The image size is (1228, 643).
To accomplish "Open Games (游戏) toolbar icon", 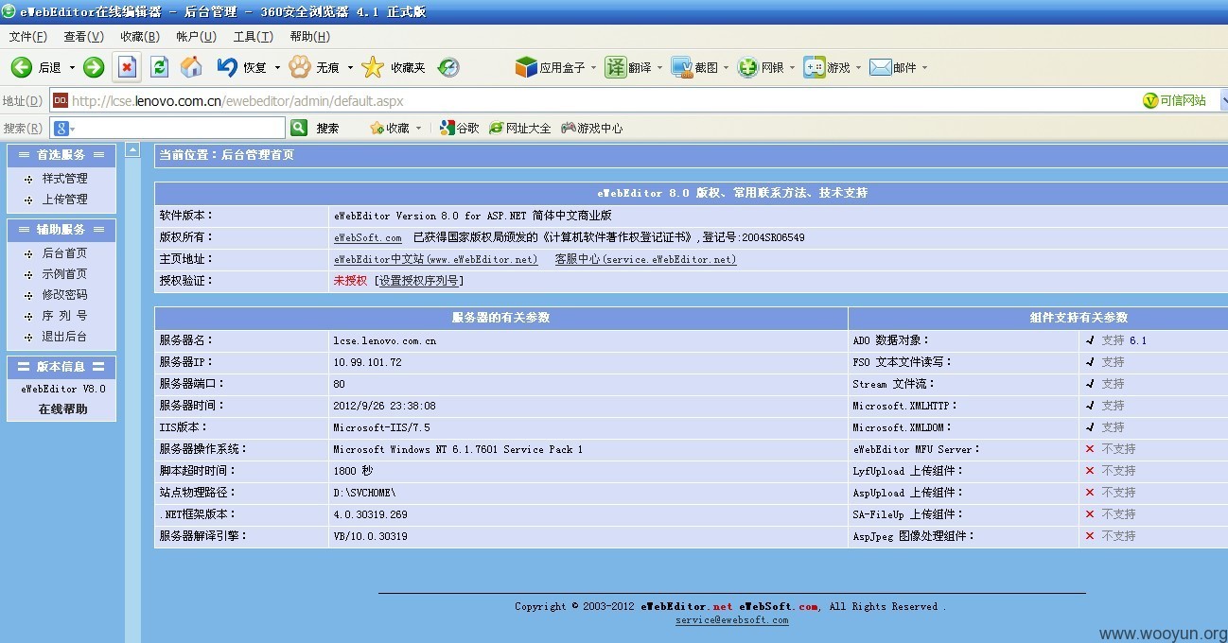I will tap(814, 67).
